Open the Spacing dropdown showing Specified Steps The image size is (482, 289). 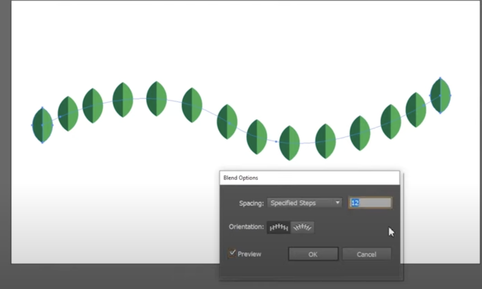pos(304,203)
